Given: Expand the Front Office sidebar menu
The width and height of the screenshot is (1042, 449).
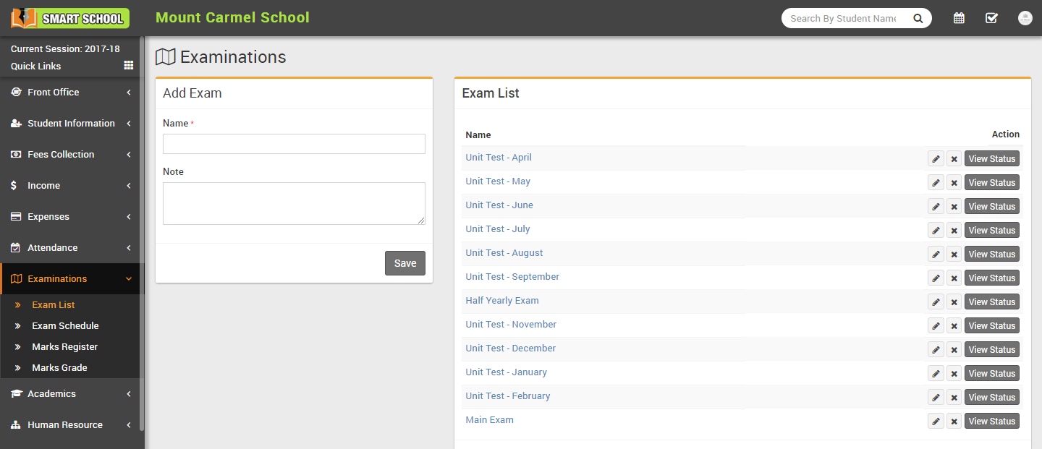Looking at the screenshot, I should click(71, 93).
